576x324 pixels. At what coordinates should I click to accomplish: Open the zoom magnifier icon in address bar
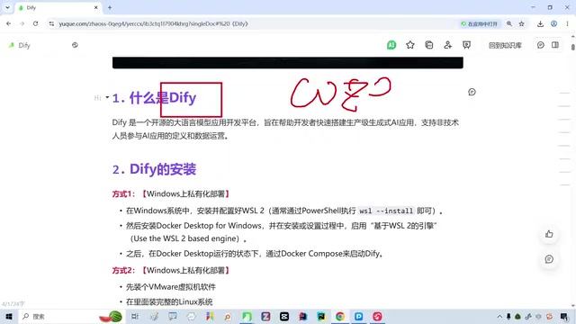(509, 23)
